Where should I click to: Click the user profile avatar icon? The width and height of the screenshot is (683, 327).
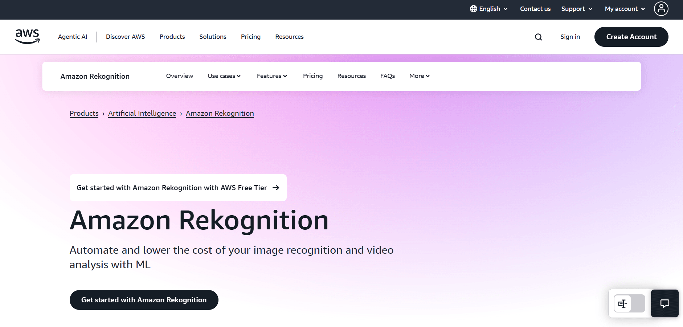tap(661, 9)
